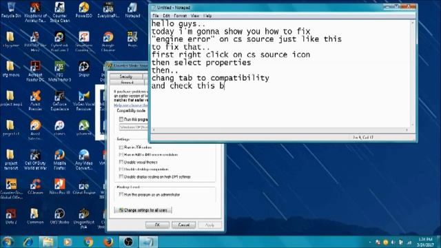
Task: Open Notepad's View menu
Action: click(x=195, y=16)
